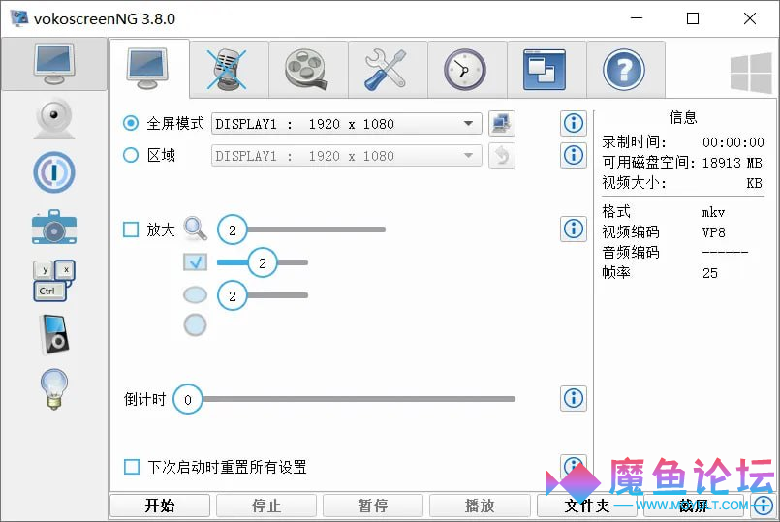Click the magnifying glass icon
780x522 pixels.
(195, 229)
